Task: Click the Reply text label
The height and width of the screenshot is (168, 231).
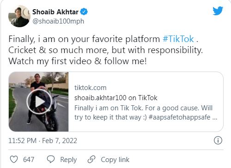Action: click(68, 160)
